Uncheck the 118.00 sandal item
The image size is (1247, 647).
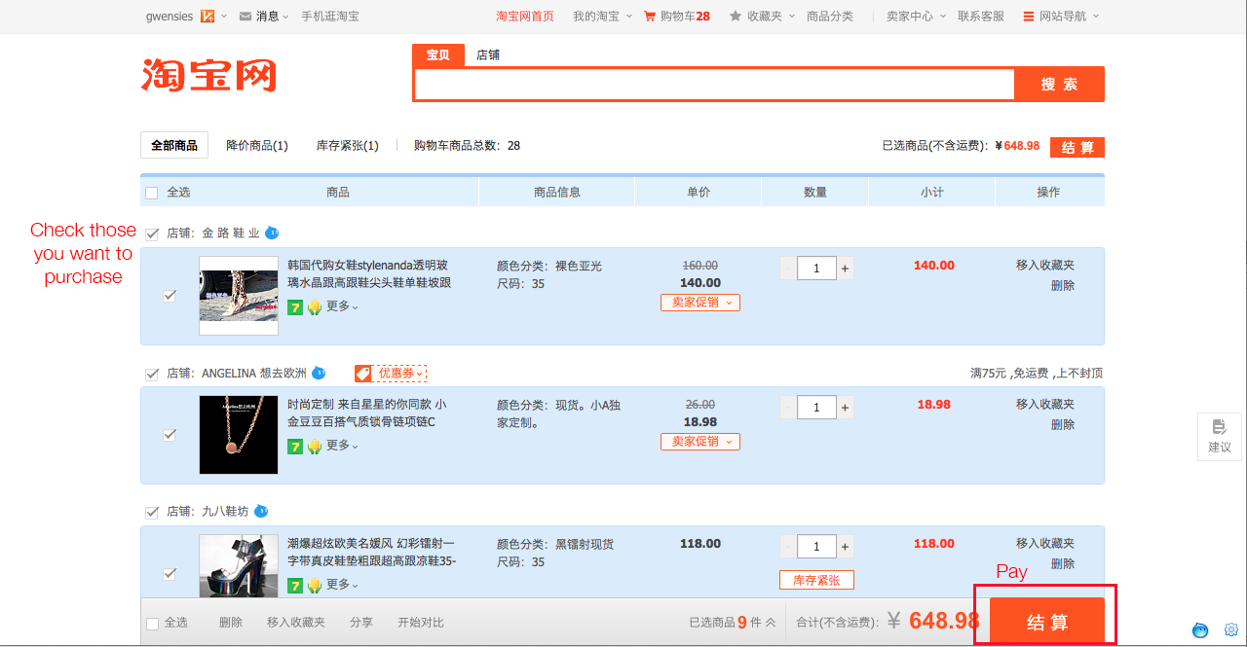pos(170,574)
